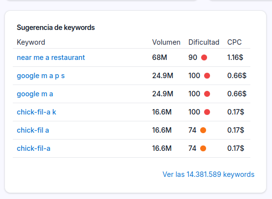Click the 'Sugerencia de keywords' heading
The image size is (272, 199).
pos(56,28)
